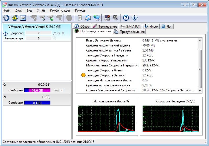
Task: Open the Вид menu
Action: pos(29,11)
